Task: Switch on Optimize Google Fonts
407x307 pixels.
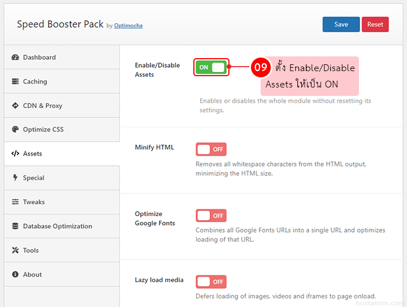Action: point(211,216)
